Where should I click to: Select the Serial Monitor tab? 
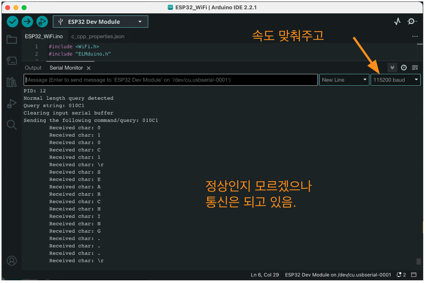click(x=66, y=68)
